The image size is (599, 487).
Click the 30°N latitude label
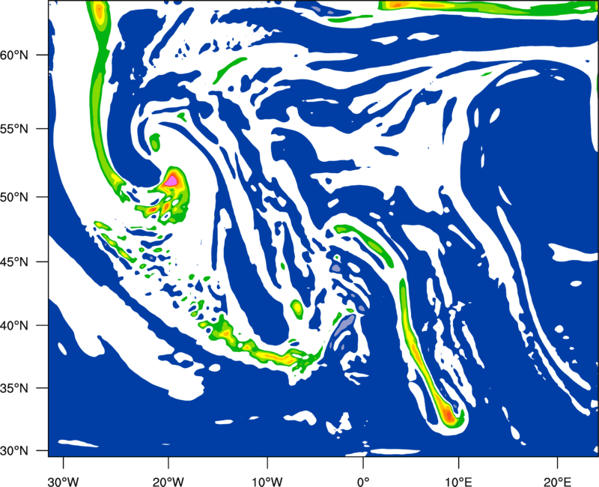[14, 451]
